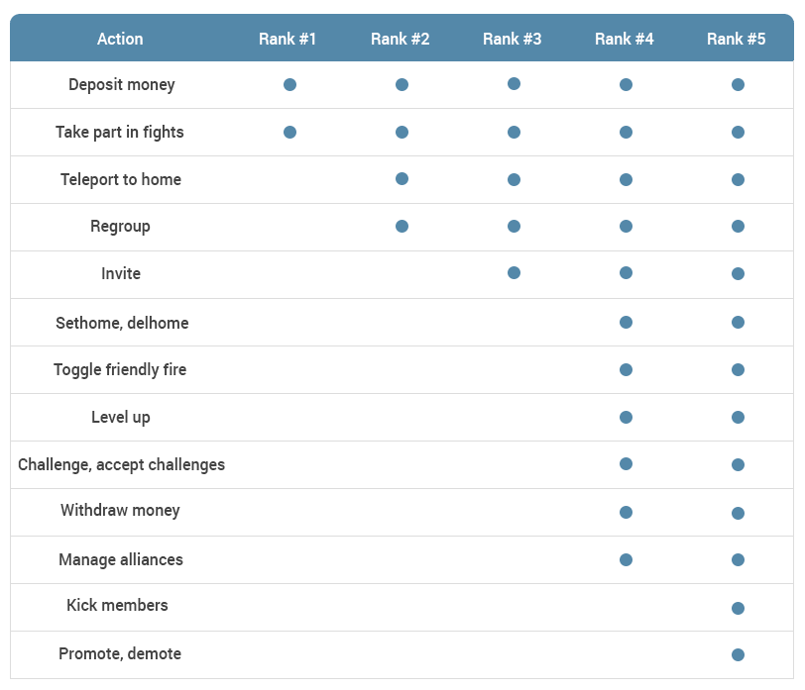Click the Rank #1 dot for Deposit money
This screenshot has height=690, width=805.
click(x=289, y=85)
